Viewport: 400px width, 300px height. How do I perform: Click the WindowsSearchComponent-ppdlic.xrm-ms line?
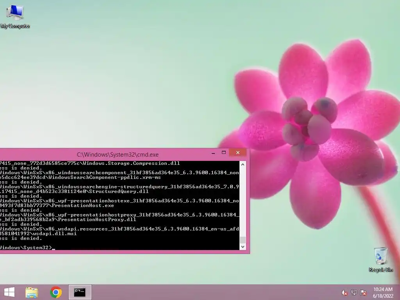pyautogui.click(x=80, y=177)
